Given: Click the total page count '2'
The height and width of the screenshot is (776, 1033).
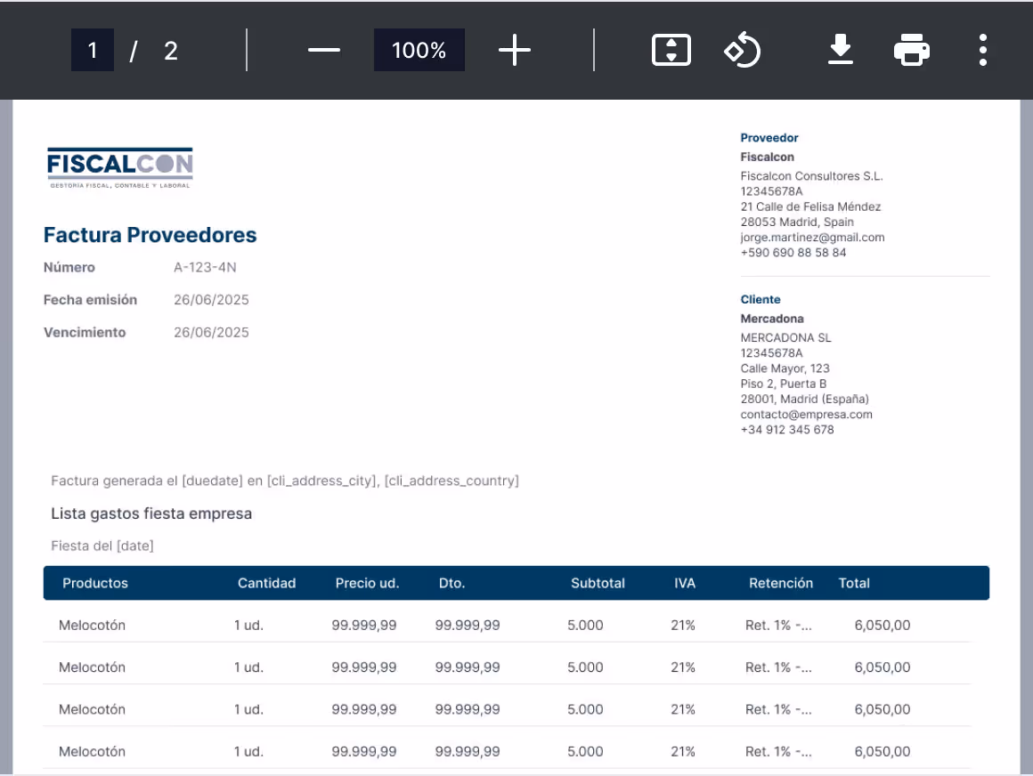Looking at the screenshot, I should click(x=171, y=51).
